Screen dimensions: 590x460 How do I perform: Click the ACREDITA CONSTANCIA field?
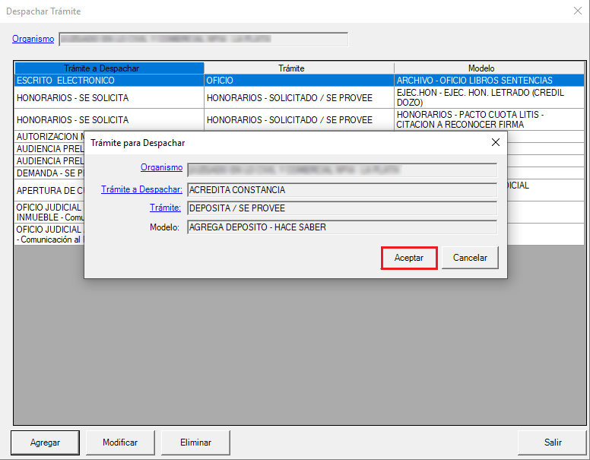pyautogui.click(x=341, y=189)
